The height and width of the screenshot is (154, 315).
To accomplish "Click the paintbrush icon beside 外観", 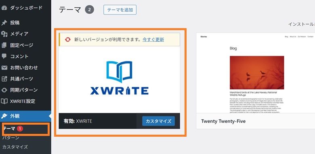I will (x=4, y=116).
